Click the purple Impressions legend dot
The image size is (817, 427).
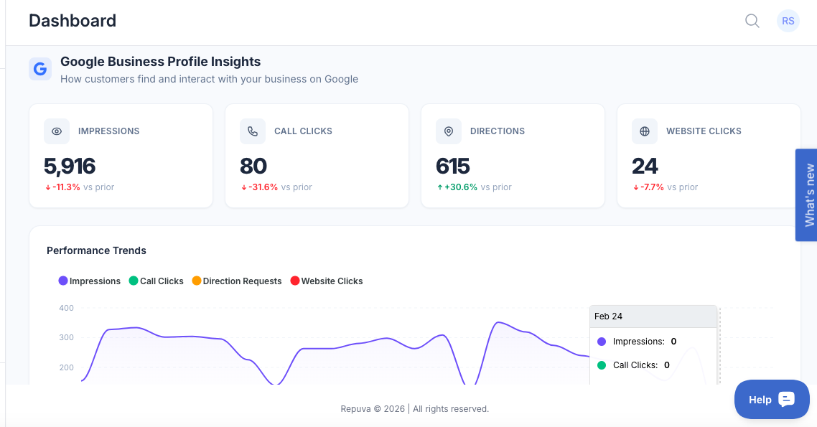63,281
